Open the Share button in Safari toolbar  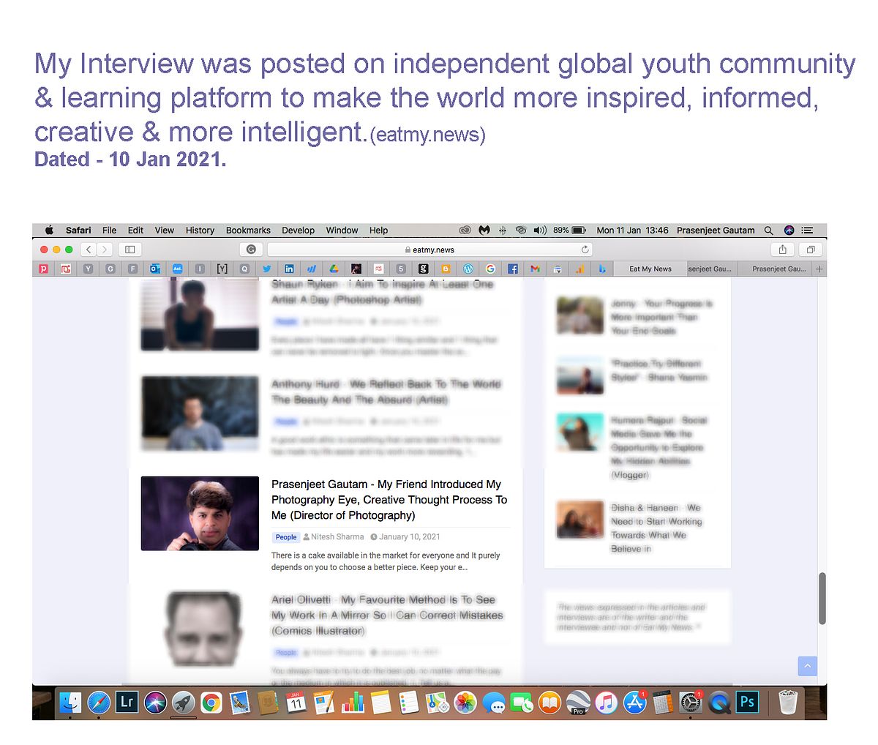tap(782, 250)
